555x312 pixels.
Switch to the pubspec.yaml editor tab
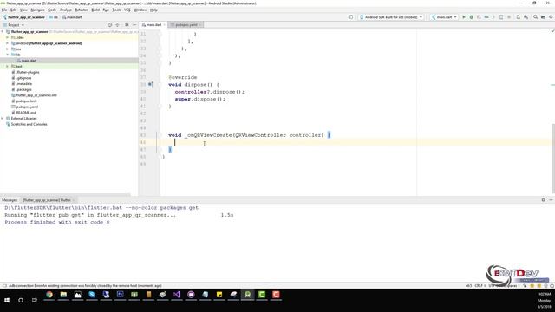186,25
